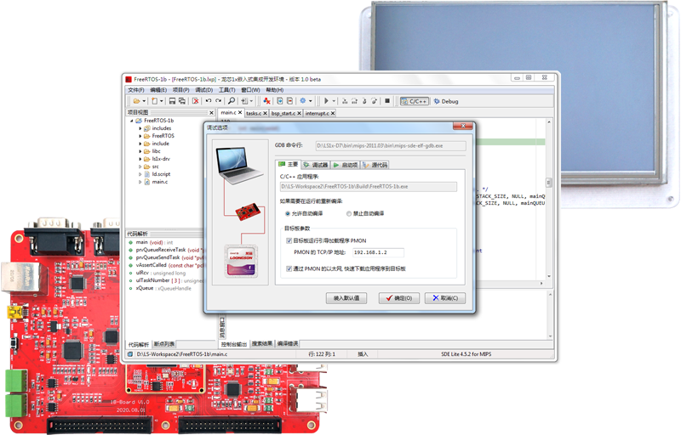
Task: Click the undo arrow icon
Action: [209, 101]
